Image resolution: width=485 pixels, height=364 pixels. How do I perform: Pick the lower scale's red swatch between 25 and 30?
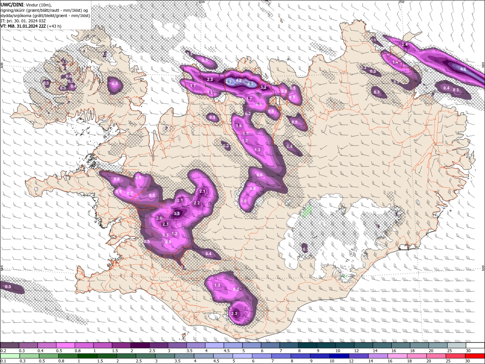tap(455, 356)
